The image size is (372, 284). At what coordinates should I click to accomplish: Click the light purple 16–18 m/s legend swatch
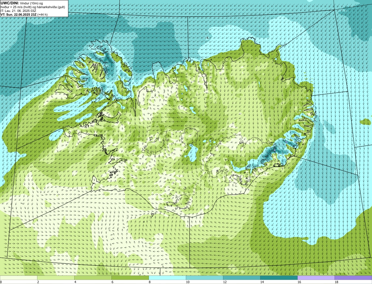(316, 278)
